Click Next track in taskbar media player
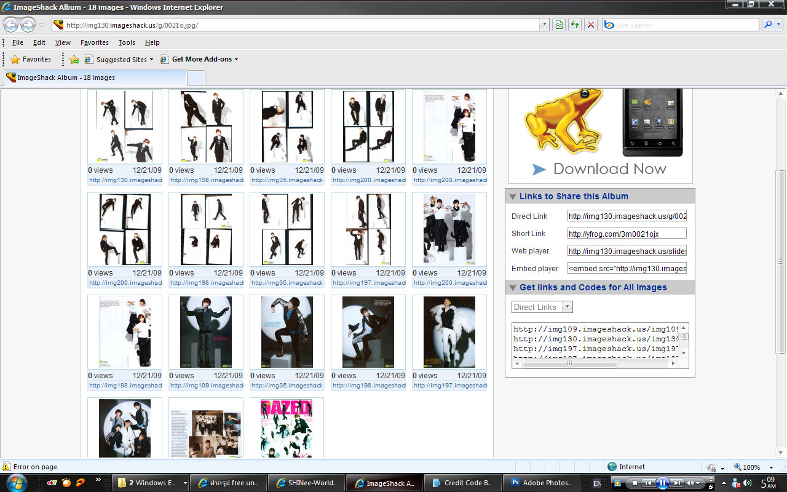 [676, 483]
